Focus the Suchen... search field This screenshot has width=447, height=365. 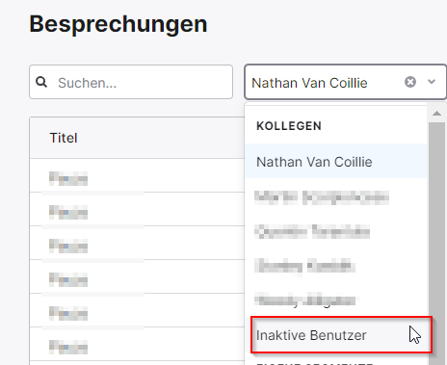(x=131, y=82)
